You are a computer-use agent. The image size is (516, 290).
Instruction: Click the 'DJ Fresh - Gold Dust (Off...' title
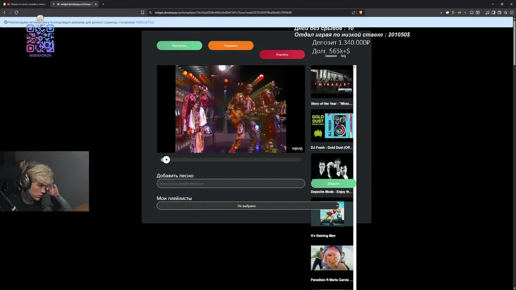point(332,147)
